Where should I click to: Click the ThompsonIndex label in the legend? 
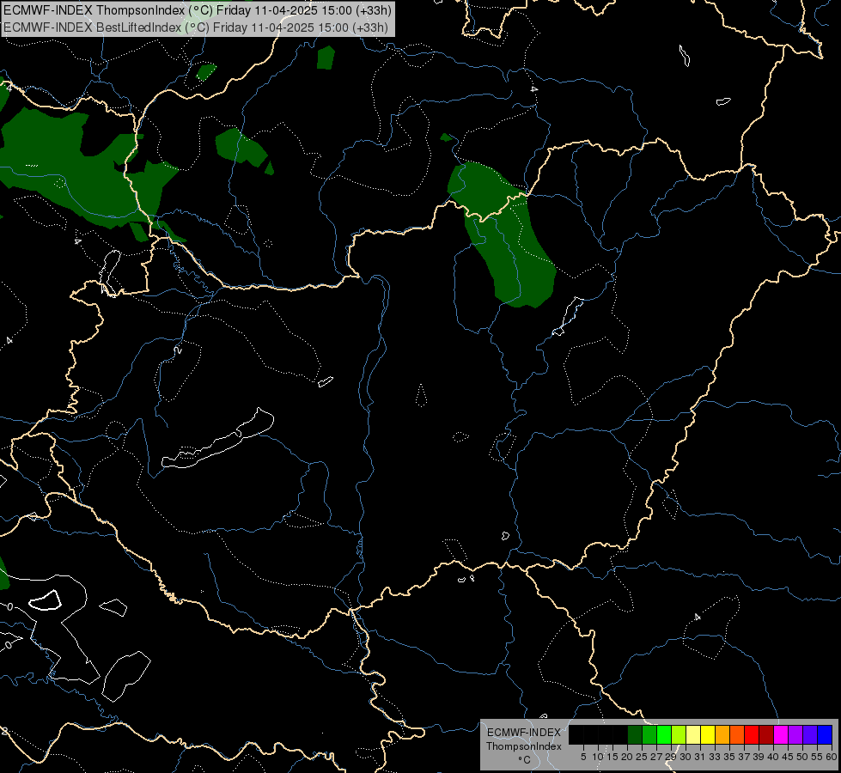coord(524,746)
